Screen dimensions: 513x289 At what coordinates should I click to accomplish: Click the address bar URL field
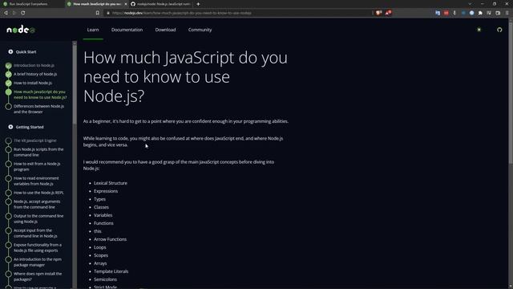pyautogui.click(x=239, y=13)
